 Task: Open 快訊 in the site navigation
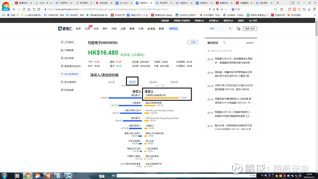coord(96,29)
